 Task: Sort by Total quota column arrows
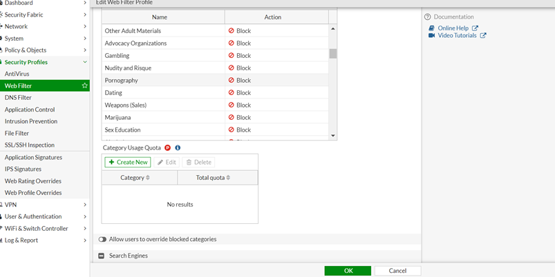[x=228, y=178]
